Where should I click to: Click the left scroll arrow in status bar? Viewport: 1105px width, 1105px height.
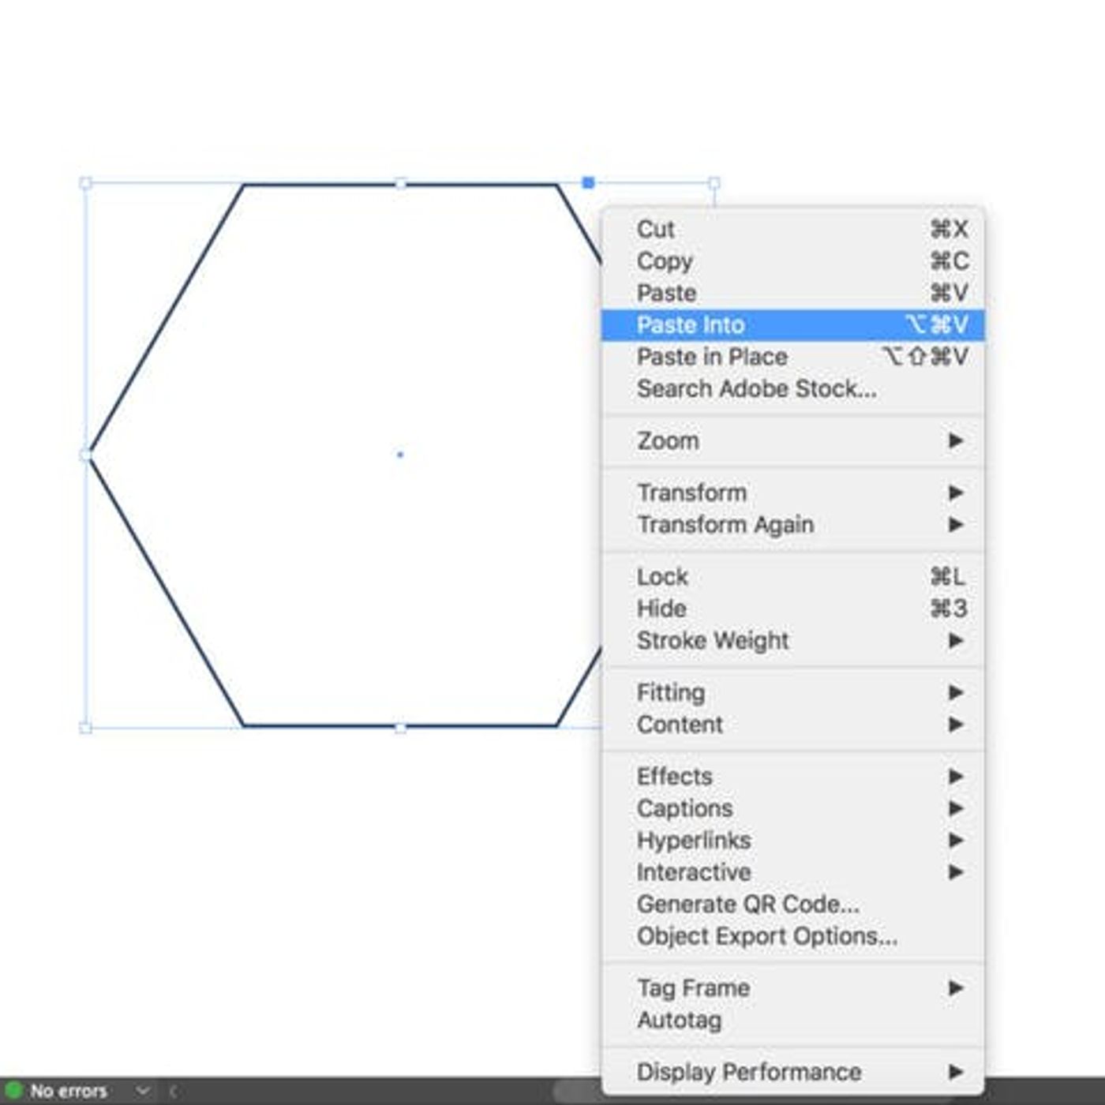(x=173, y=1092)
